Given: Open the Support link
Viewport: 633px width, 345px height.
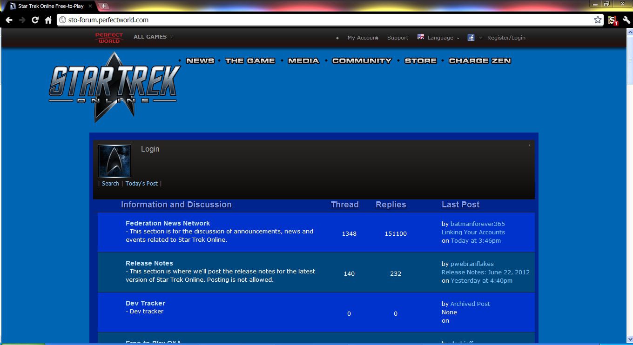Looking at the screenshot, I should (x=397, y=38).
